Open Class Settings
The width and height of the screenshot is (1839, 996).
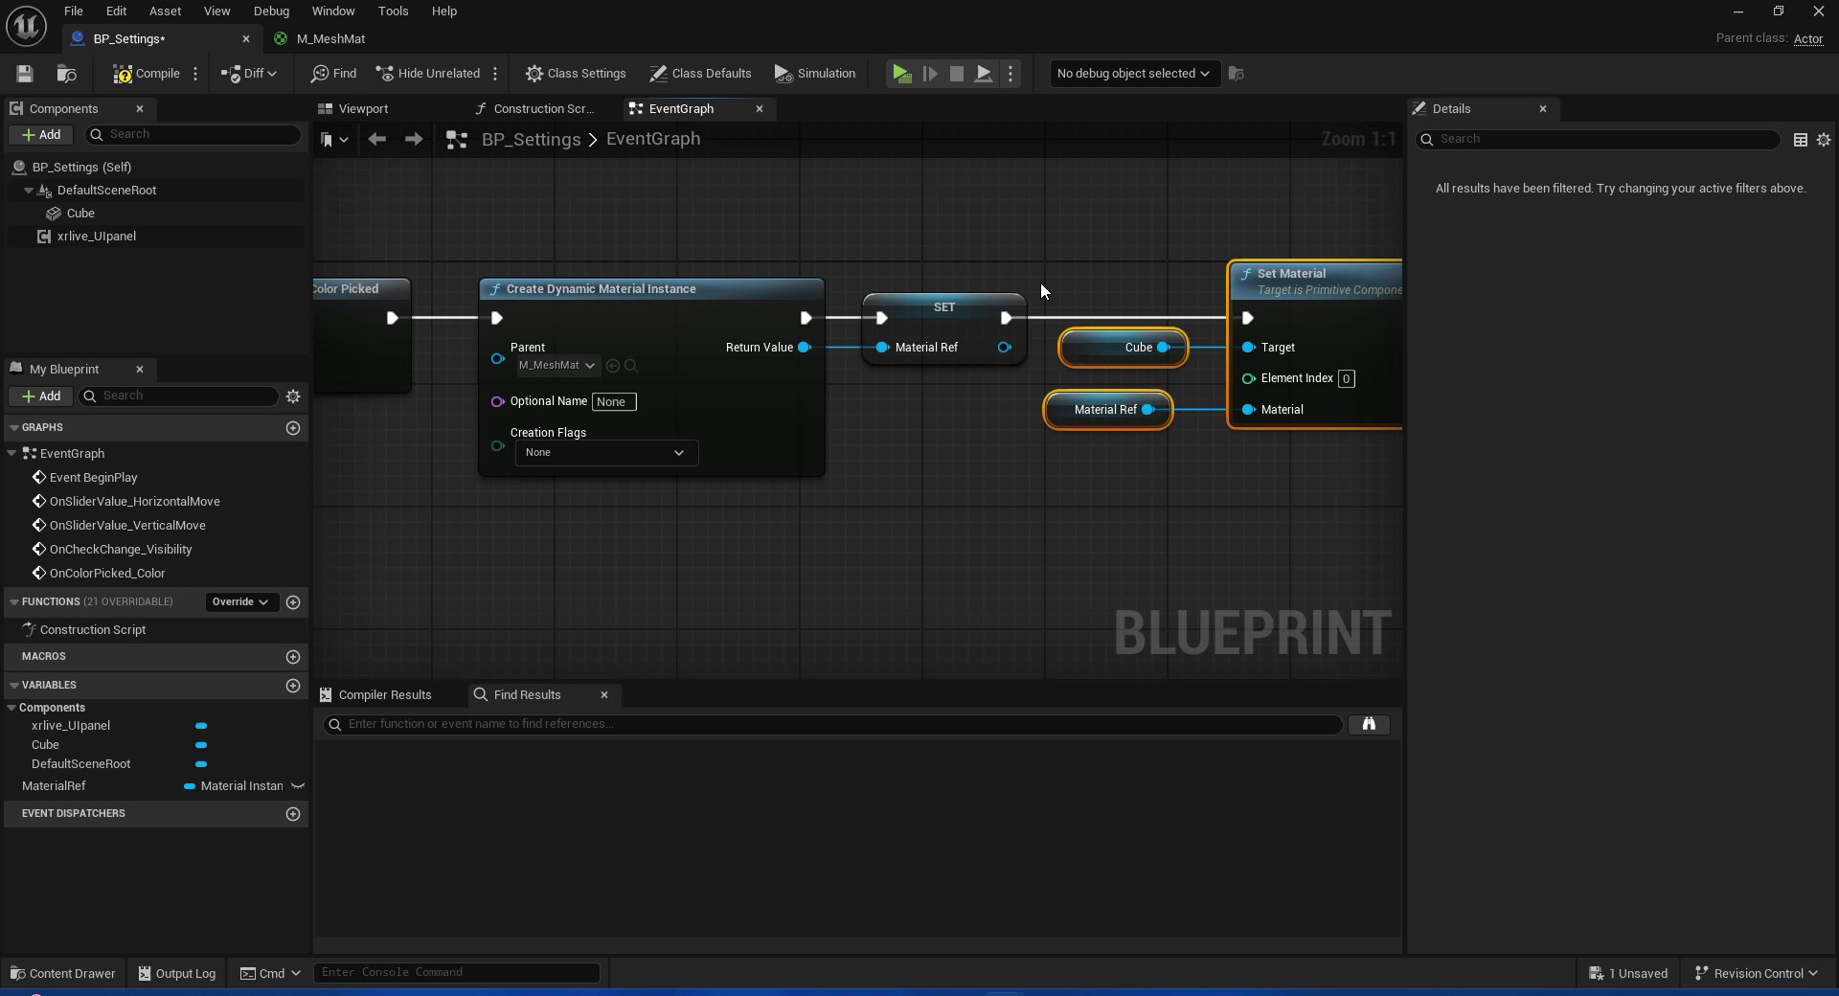coord(576,74)
